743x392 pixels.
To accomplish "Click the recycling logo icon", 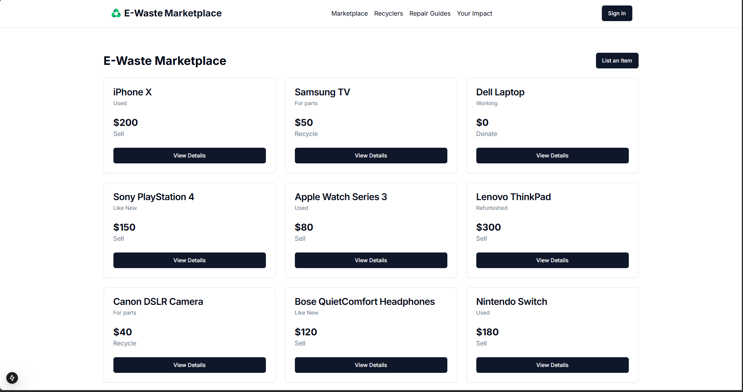I will (x=116, y=13).
